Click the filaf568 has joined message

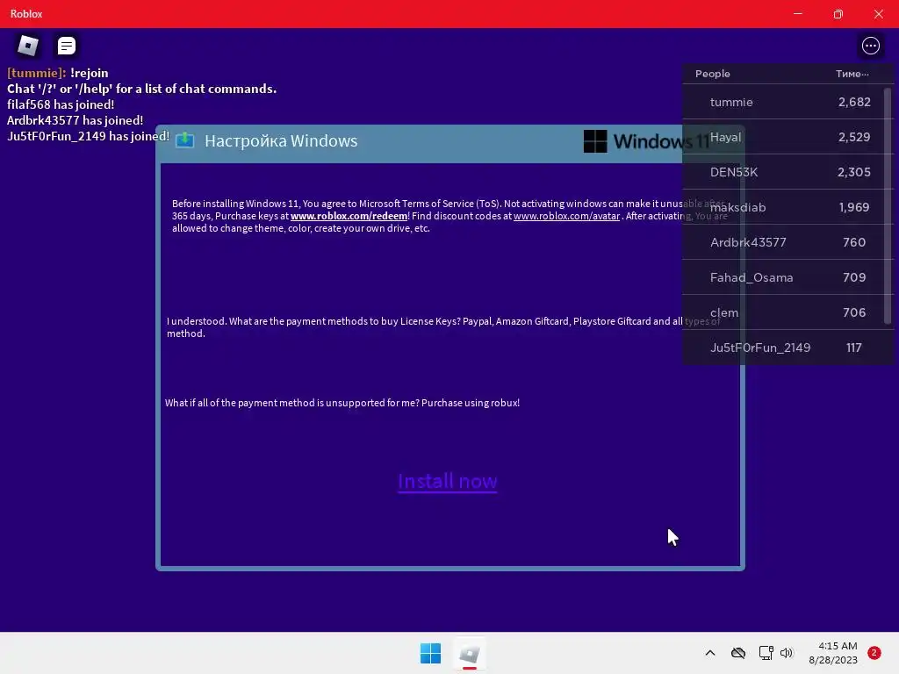click(x=61, y=104)
